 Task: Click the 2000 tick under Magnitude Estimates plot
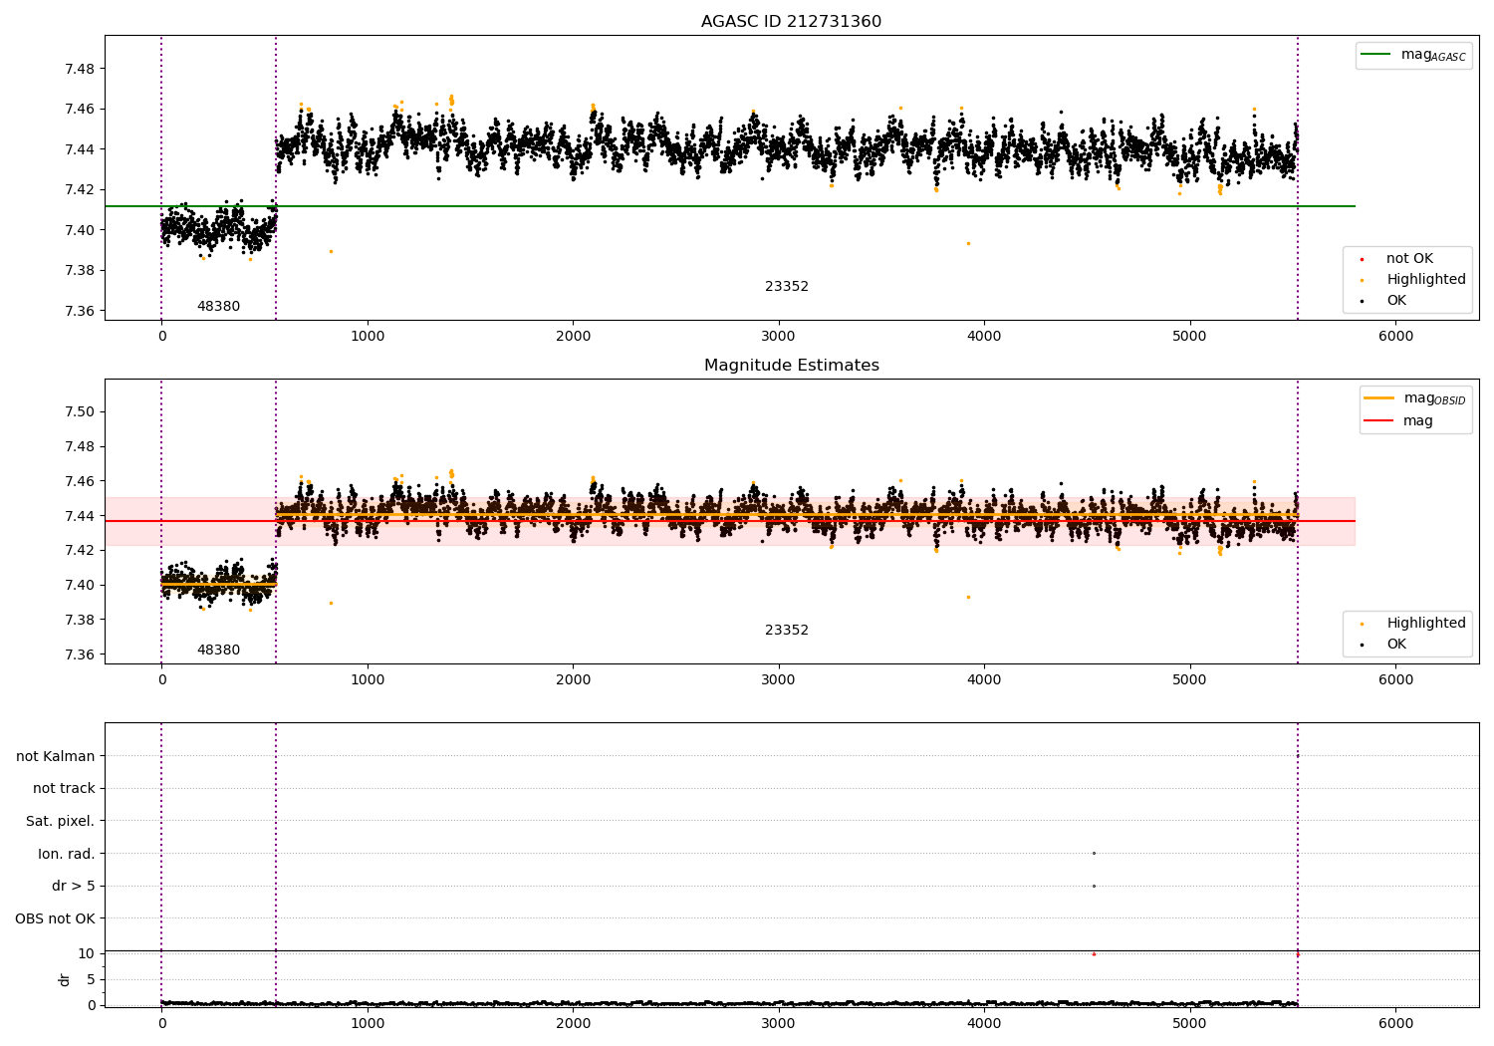[573, 680]
